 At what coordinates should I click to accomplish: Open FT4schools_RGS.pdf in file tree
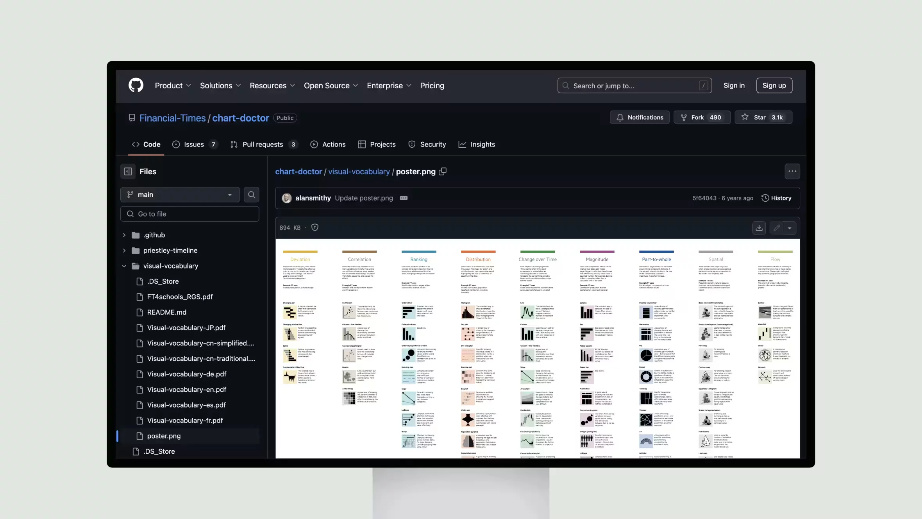tap(180, 297)
